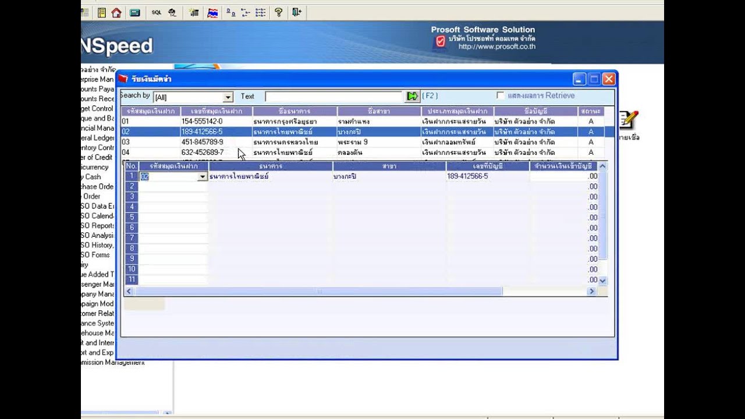
Task: Click the staggered list layout toolbar icon
Action: click(x=245, y=12)
